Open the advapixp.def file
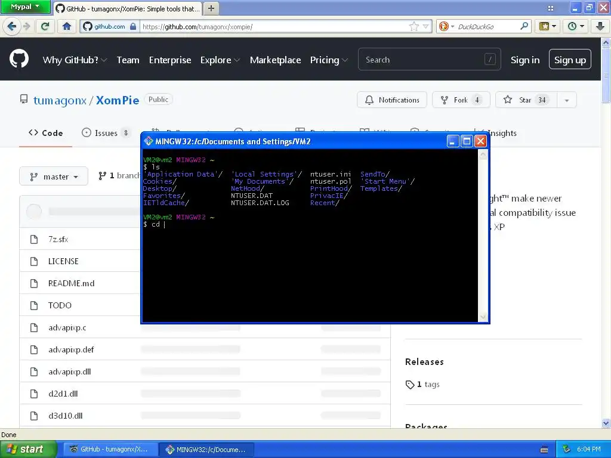 pos(71,349)
